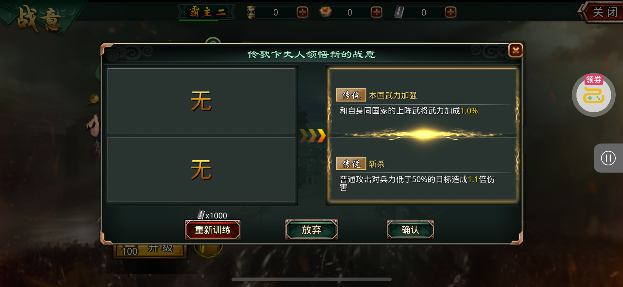Viewport: 623px width, 287px height.
Task: Select the 本国武力加强 skill panel
Action: (x=423, y=101)
